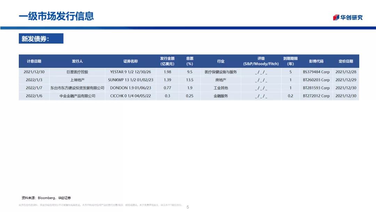Select coupon value 9.5
This screenshot has height=212, width=376.
click(x=190, y=72)
